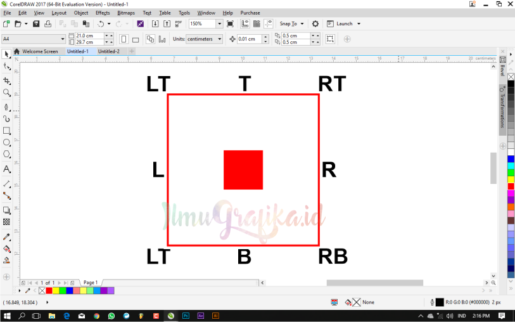
Task: Select the Ellipse tool
Action: (x=6, y=142)
